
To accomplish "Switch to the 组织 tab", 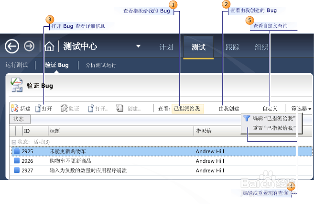I will [x=261, y=47].
